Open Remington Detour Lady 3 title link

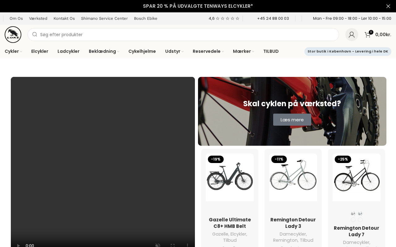point(293,223)
